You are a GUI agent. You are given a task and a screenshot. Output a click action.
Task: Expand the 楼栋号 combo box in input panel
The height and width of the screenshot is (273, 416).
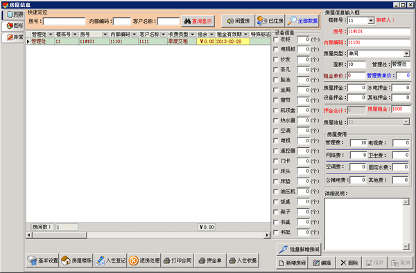tap(371, 20)
